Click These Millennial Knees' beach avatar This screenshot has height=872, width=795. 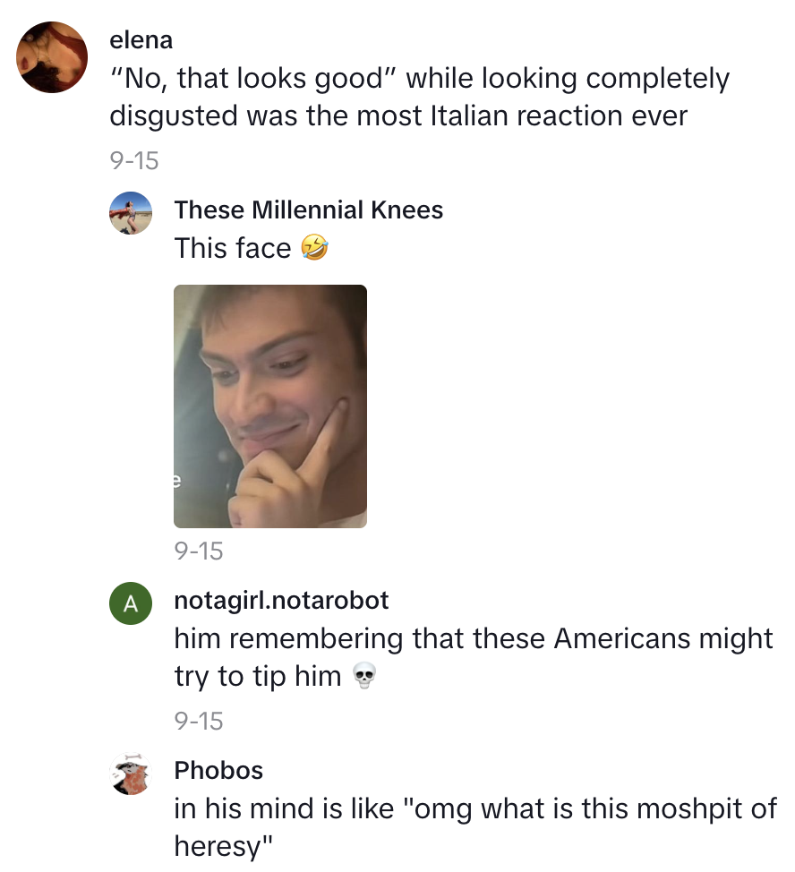131,213
